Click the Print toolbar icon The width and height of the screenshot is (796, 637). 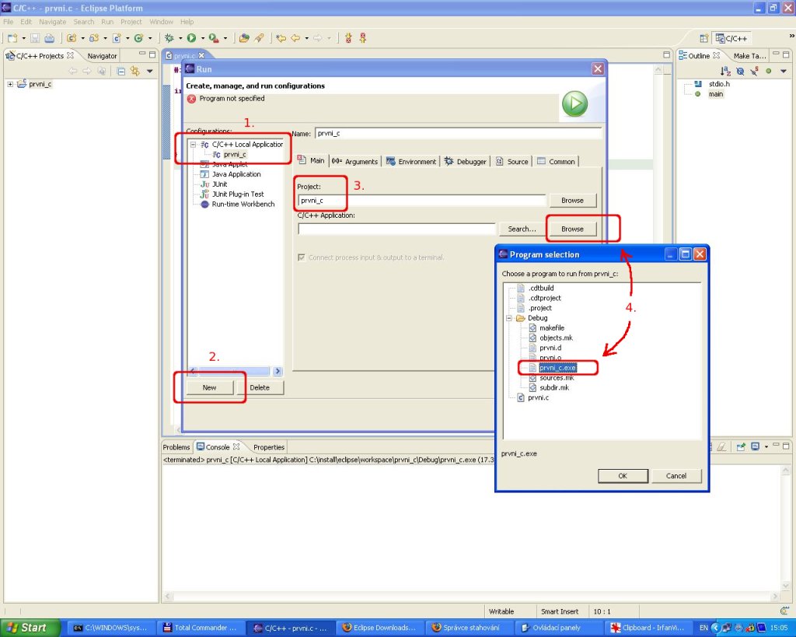point(49,37)
